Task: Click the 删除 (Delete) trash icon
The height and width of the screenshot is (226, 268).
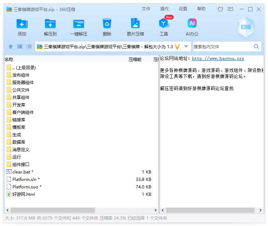Action: tap(107, 24)
